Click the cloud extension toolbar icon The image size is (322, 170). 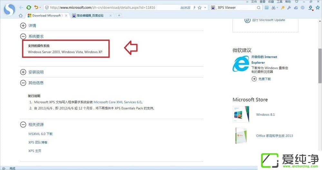pyautogui.click(x=296, y=8)
